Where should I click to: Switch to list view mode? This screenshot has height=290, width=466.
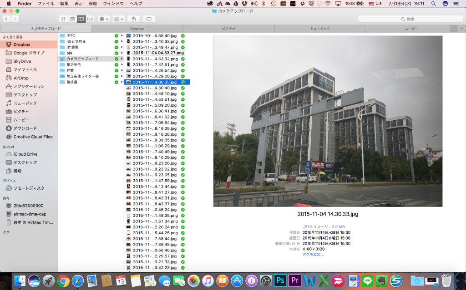[72, 19]
